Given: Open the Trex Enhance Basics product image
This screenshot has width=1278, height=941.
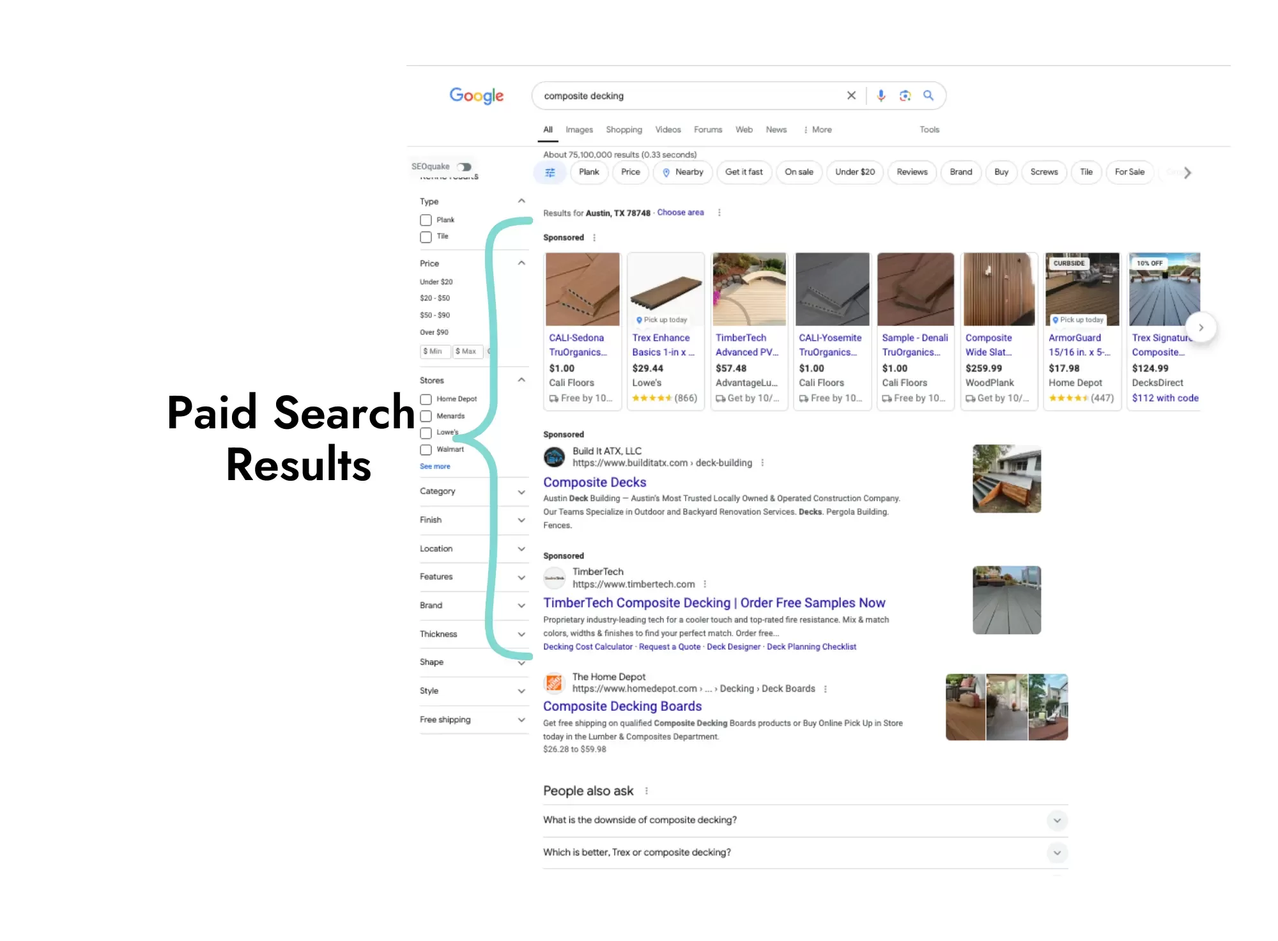Looking at the screenshot, I should coord(665,290).
